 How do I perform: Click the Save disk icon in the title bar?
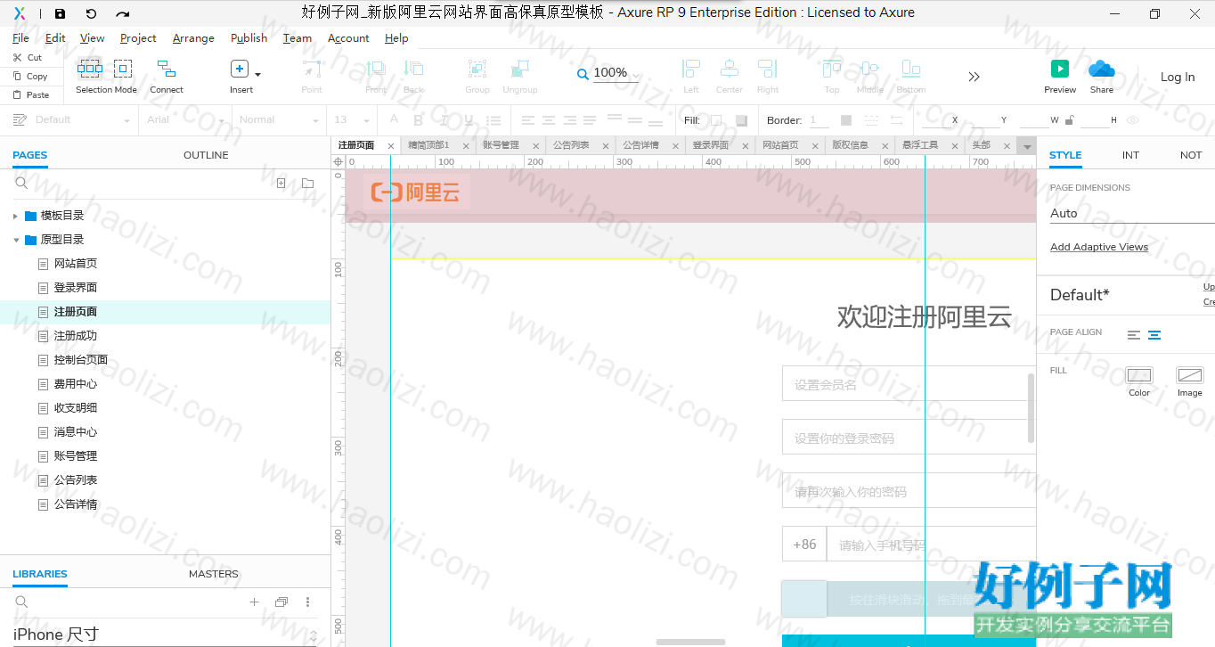click(x=60, y=13)
